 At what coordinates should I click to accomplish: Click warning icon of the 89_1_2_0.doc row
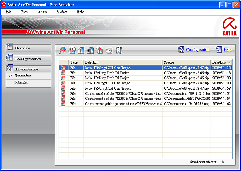pos(63,93)
